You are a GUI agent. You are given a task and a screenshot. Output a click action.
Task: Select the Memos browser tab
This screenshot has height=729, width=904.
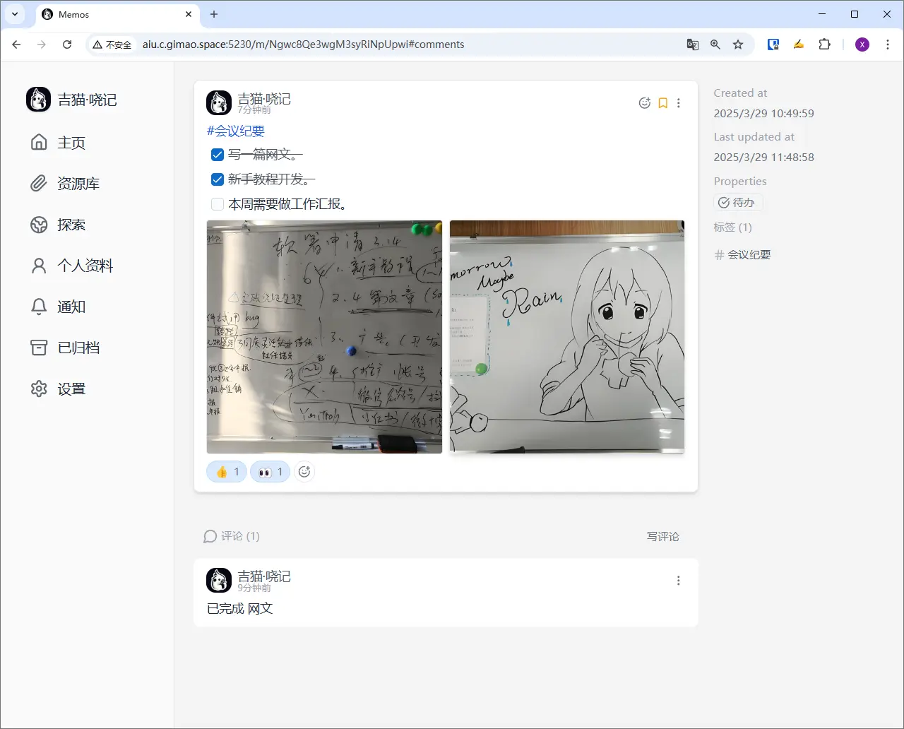117,14
